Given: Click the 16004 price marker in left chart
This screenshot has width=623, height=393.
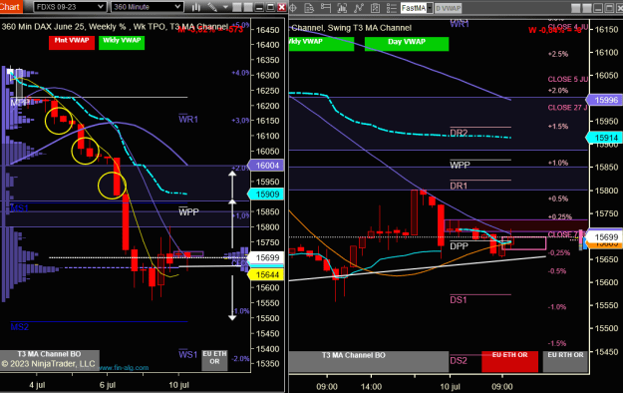Looking at the screenshot, I should (266, 166).
